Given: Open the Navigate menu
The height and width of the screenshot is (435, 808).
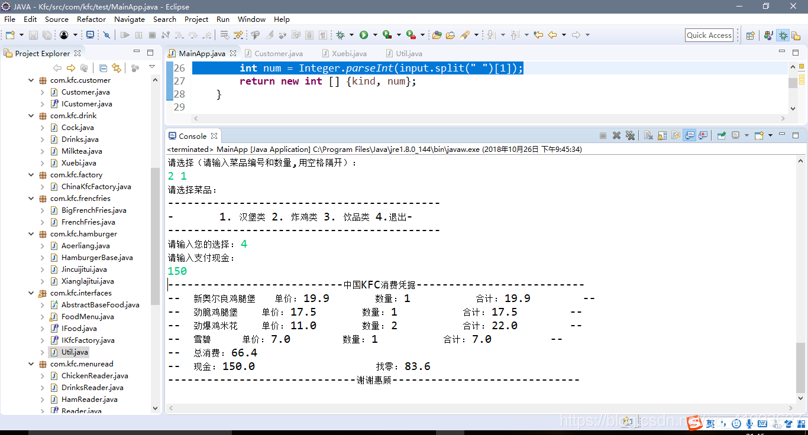Looking at the screenshot, I should (130, 19).
